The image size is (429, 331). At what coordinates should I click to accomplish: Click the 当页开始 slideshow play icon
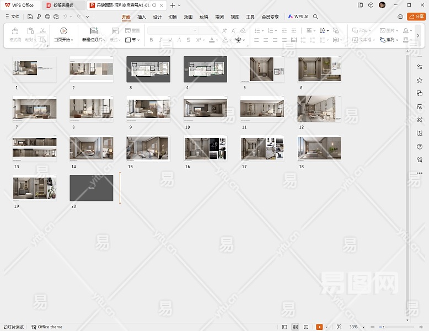coord(64,31)
